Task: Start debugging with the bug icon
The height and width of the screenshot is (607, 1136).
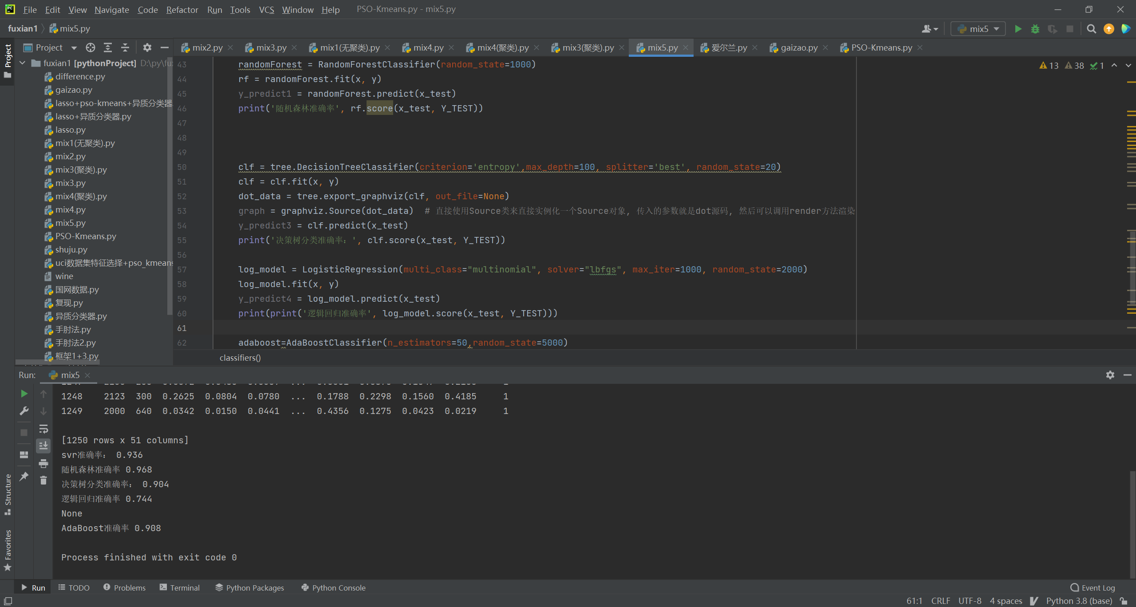Action: tap(1035, 29)
